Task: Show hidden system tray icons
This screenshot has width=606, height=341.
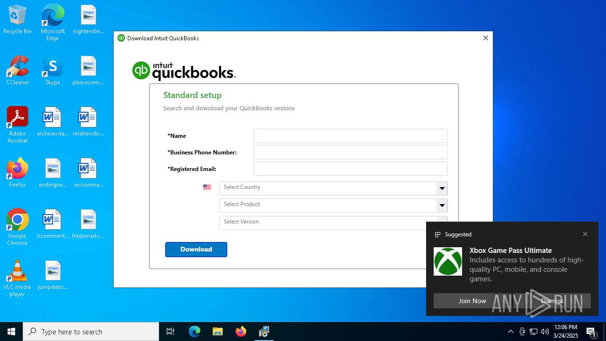Action: pyautogui.click(x=510, y=332)
